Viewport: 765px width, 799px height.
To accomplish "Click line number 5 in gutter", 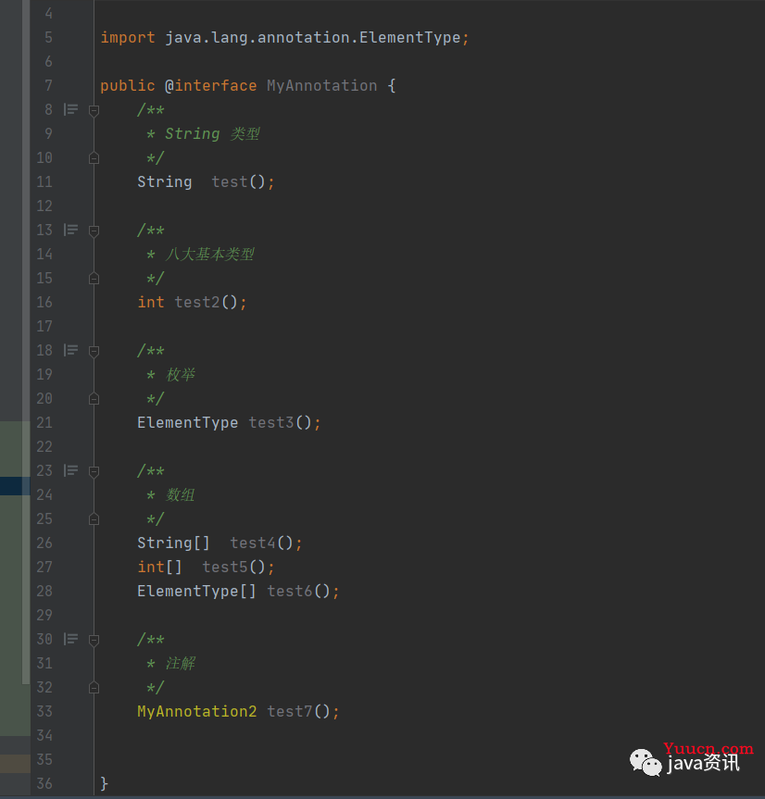I will tap(48, 38).
